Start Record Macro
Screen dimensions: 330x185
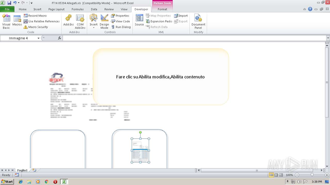(x=35, y=16)
